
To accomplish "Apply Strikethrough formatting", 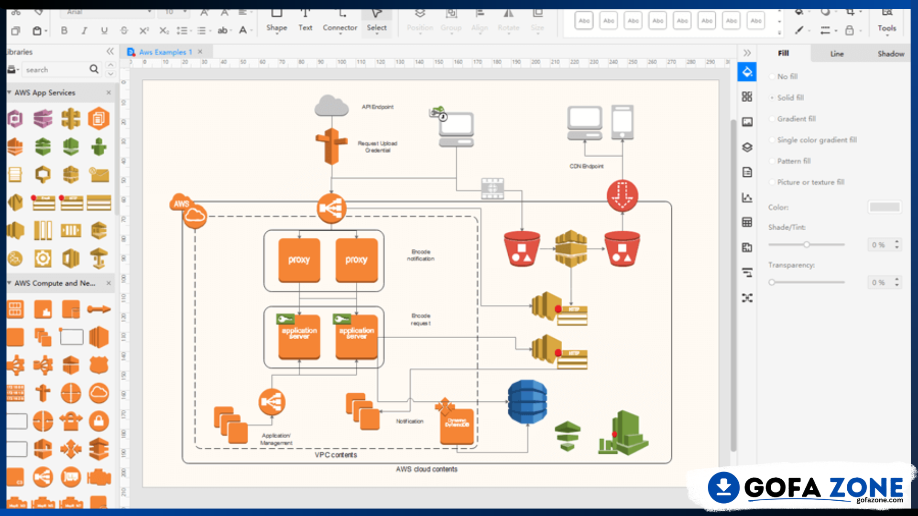I will tap(124, 31).
